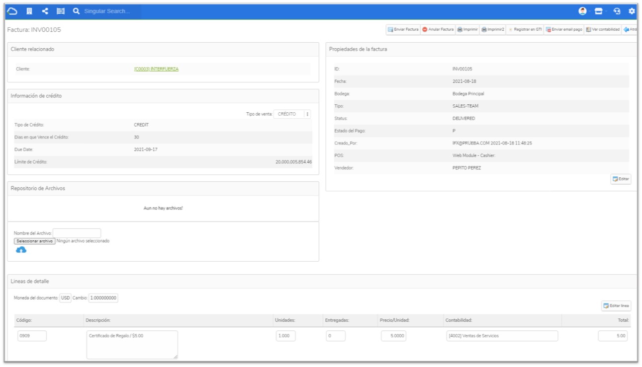
Task: Click the Total field 5.00
Action: click(613, 336)
